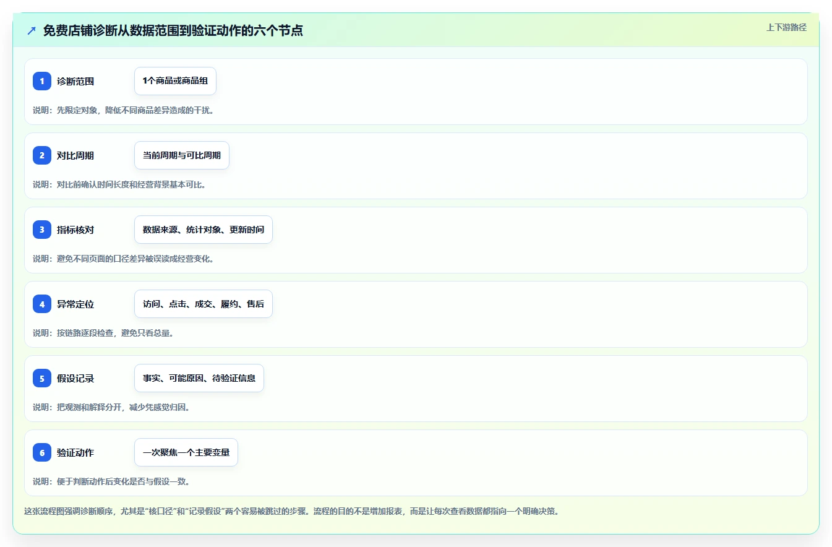Viewport: 832px width, 547px height.
Task: Click the arrow icon beside the title
Action: (x=32, y=30)
